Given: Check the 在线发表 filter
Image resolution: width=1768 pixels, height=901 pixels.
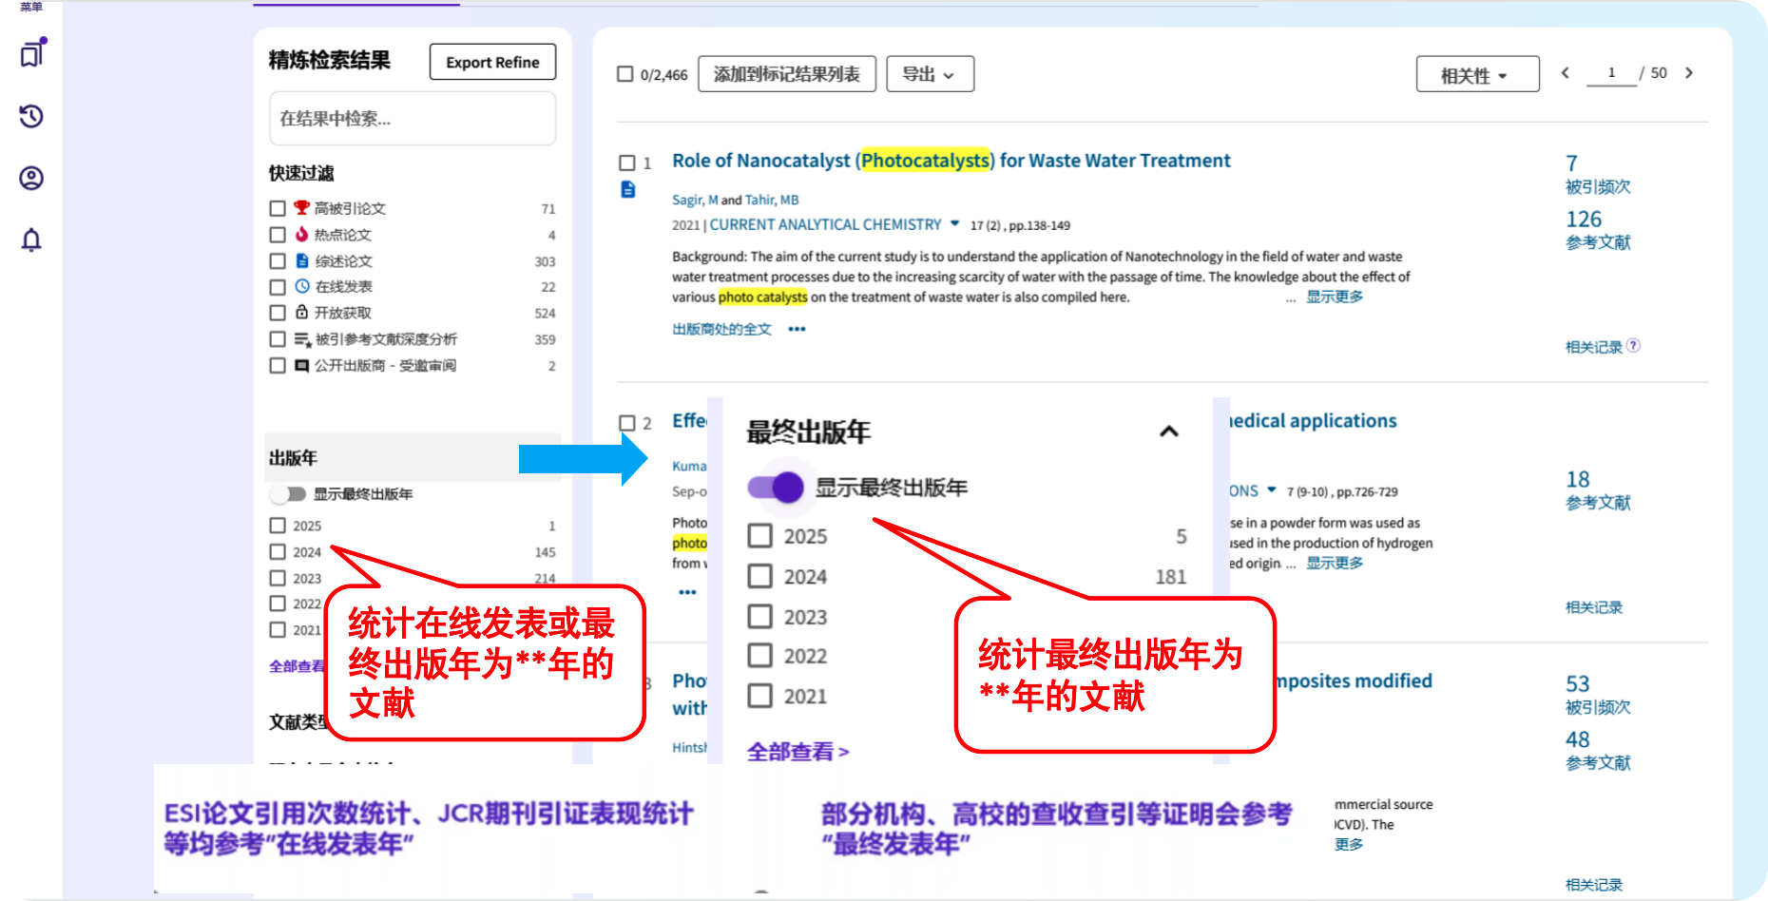Looking at the screenshot, I should tap(278, 287).
